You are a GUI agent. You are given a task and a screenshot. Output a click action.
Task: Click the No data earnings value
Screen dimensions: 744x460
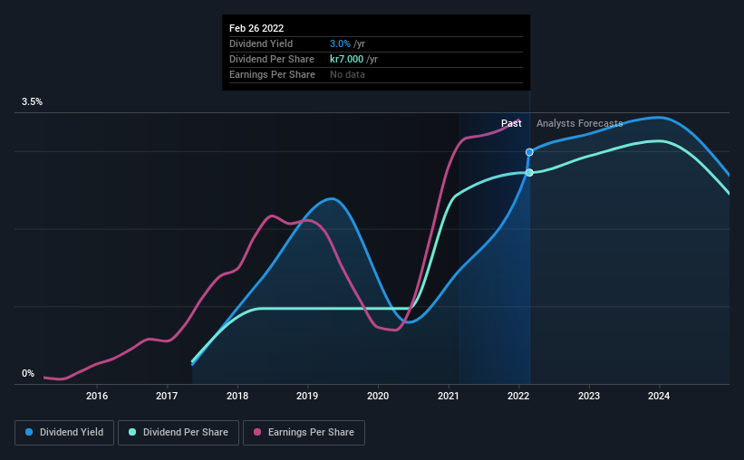(x=347, y=74)
